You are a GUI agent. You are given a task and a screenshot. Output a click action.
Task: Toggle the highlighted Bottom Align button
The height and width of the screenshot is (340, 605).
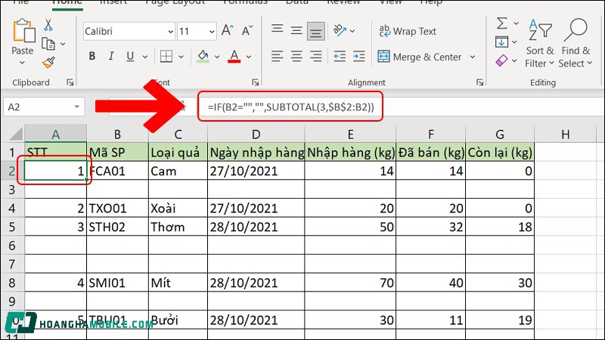pos(316,31)
